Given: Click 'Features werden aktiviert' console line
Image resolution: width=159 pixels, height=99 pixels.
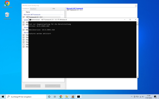Looking at the screenshot, I should click(x=40, y=34).
